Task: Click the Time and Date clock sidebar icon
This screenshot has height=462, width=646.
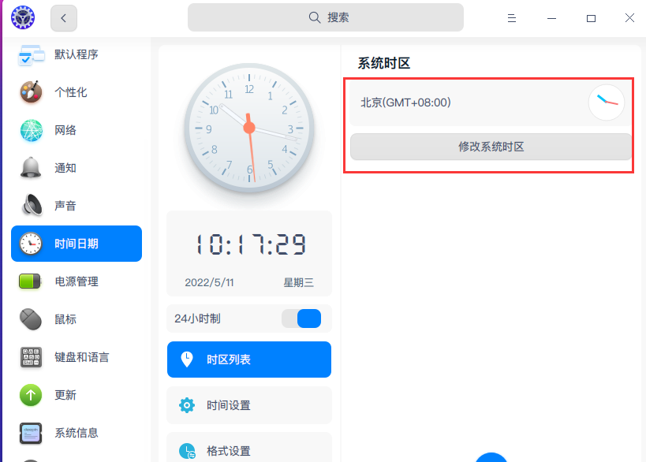Action: [31, 244]
